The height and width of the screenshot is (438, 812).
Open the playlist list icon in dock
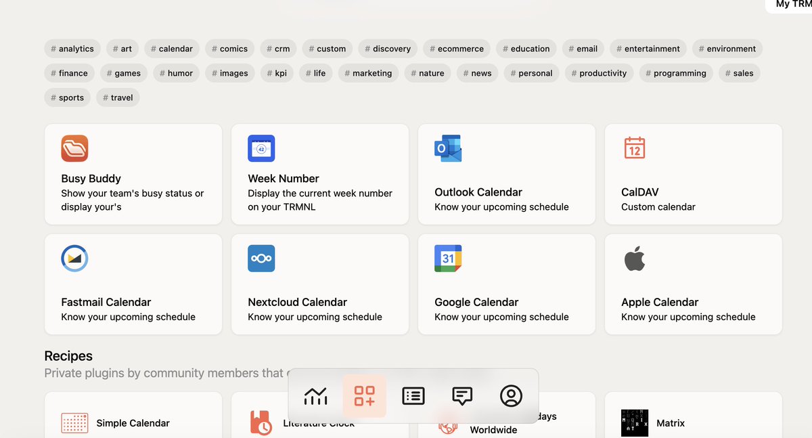pyautogui.click(x=413, y=396)
